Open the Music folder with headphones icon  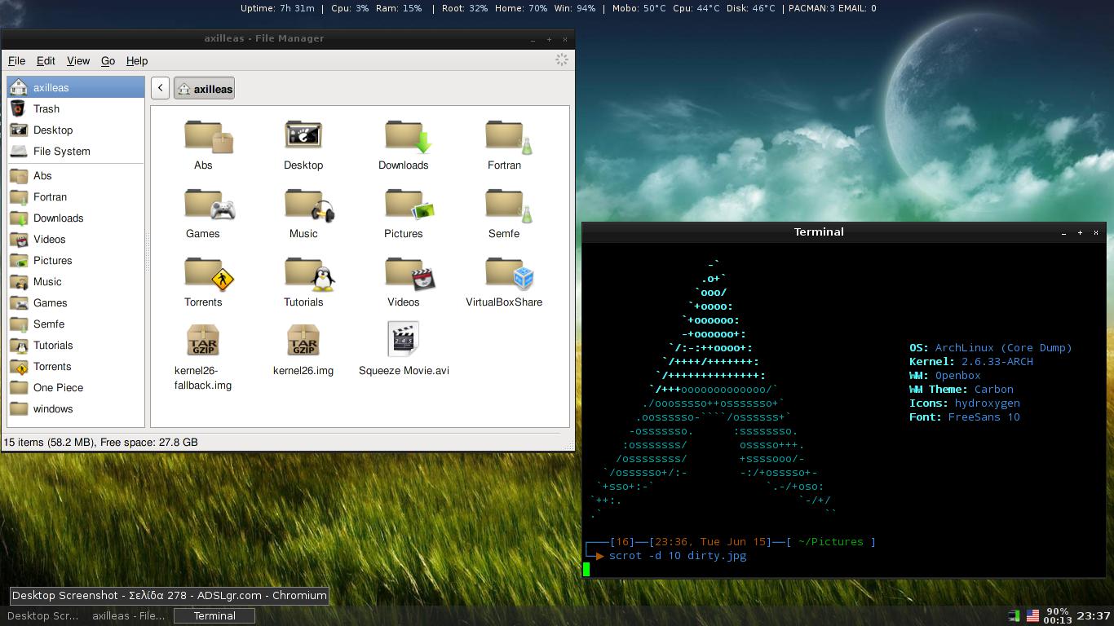309,204
